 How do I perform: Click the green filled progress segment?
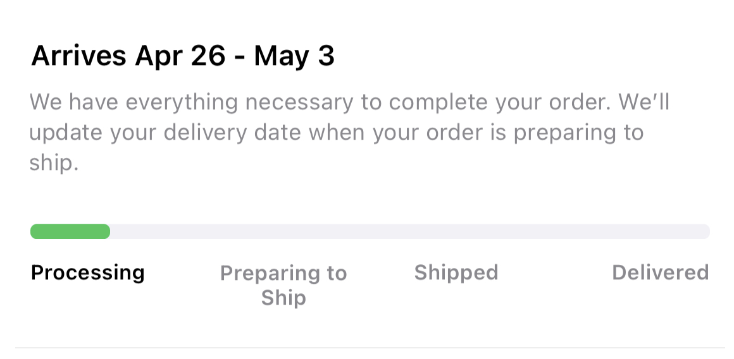[x=70, y=231]
